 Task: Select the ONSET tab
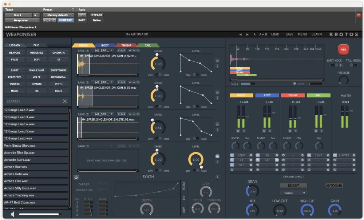point(84,45)
